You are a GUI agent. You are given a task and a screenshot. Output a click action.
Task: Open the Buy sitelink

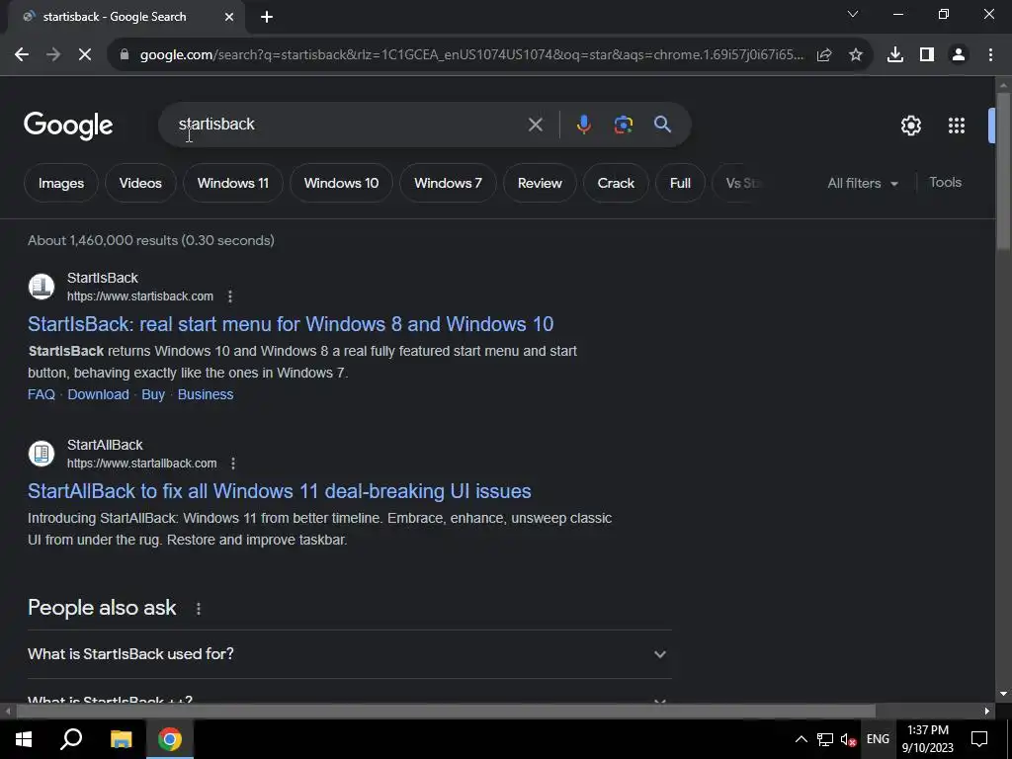[153, 394]
